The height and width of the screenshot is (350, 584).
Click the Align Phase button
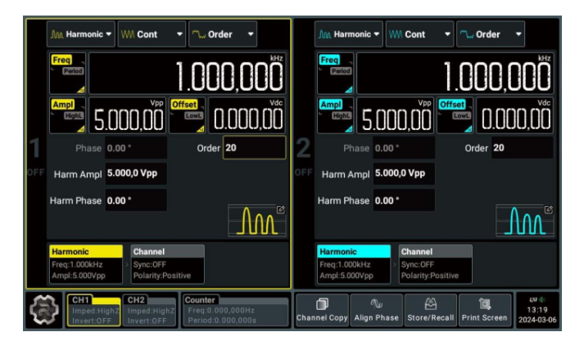[x=376, y=310]
